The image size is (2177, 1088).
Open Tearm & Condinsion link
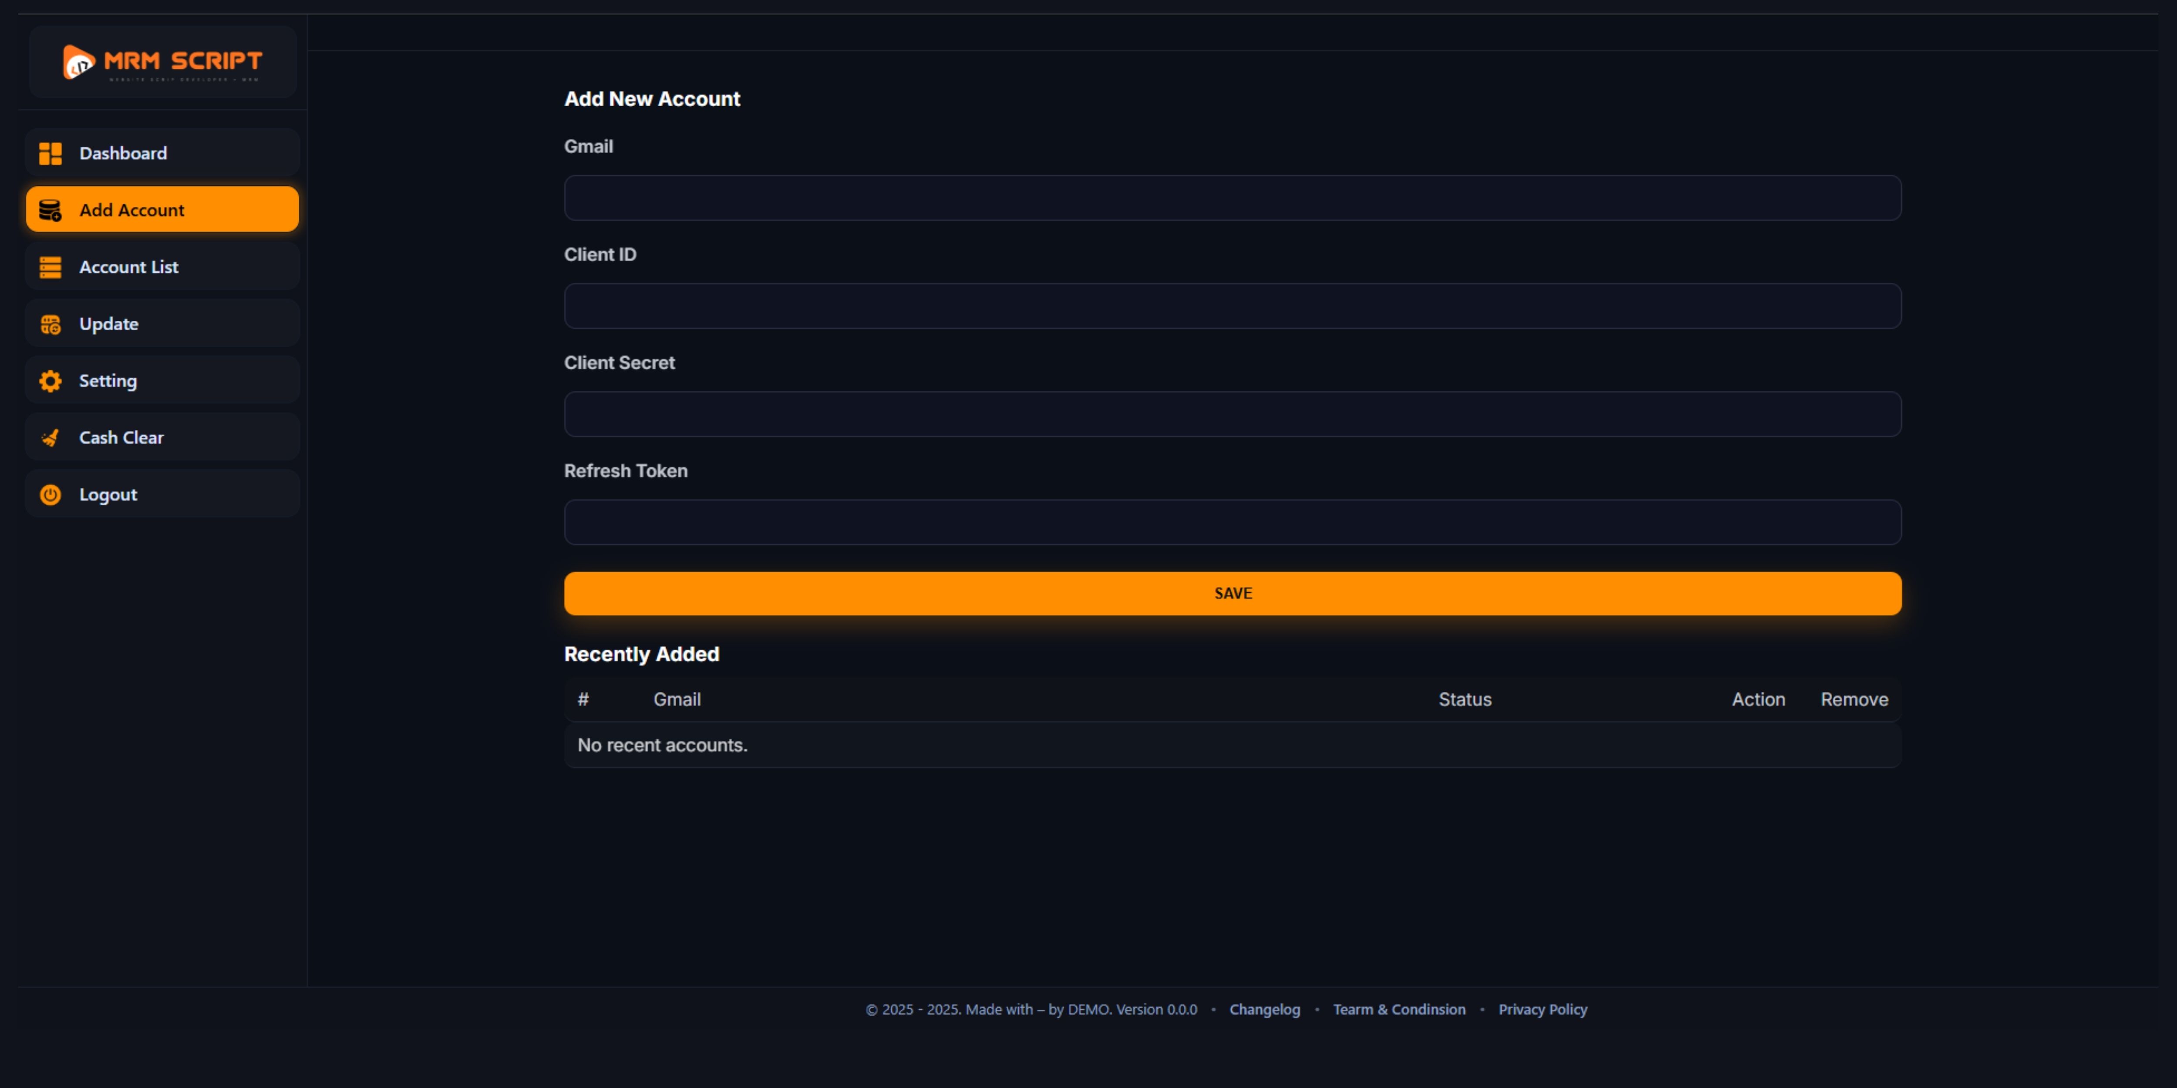[x=1399, y=1009]
